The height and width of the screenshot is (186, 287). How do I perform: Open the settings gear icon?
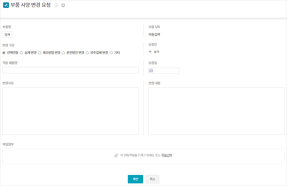pyautogui.click(x=63, y=5)
